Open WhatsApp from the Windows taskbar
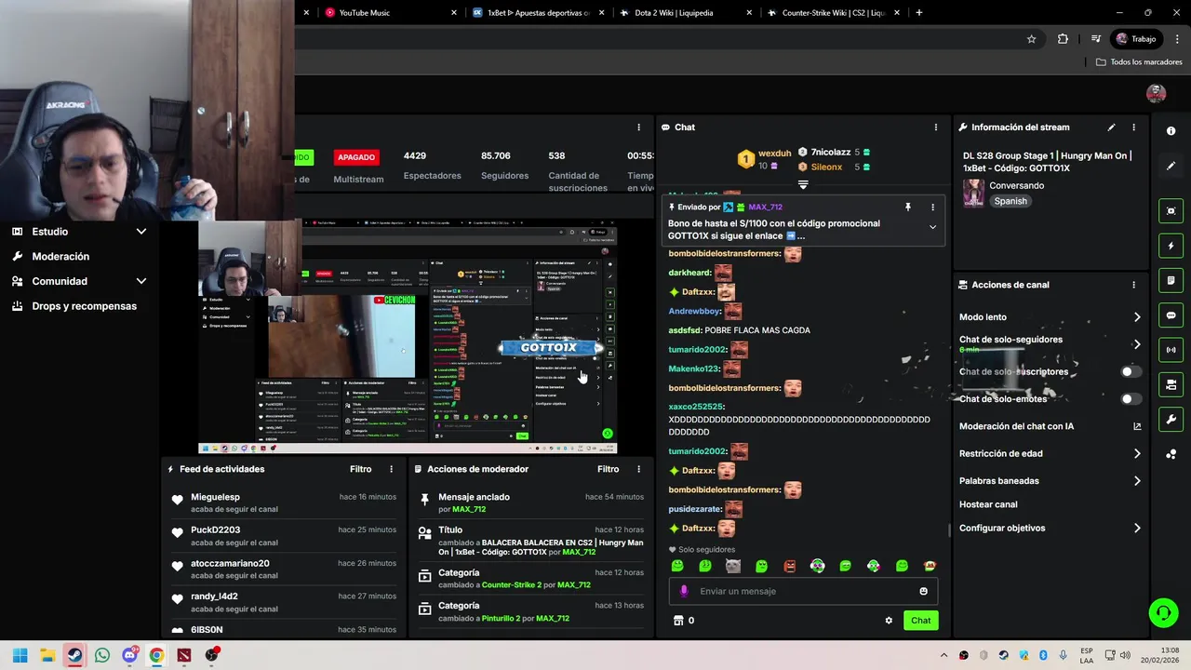The height and width of the screenshot is (670, 1191). (x=102, y=655)
